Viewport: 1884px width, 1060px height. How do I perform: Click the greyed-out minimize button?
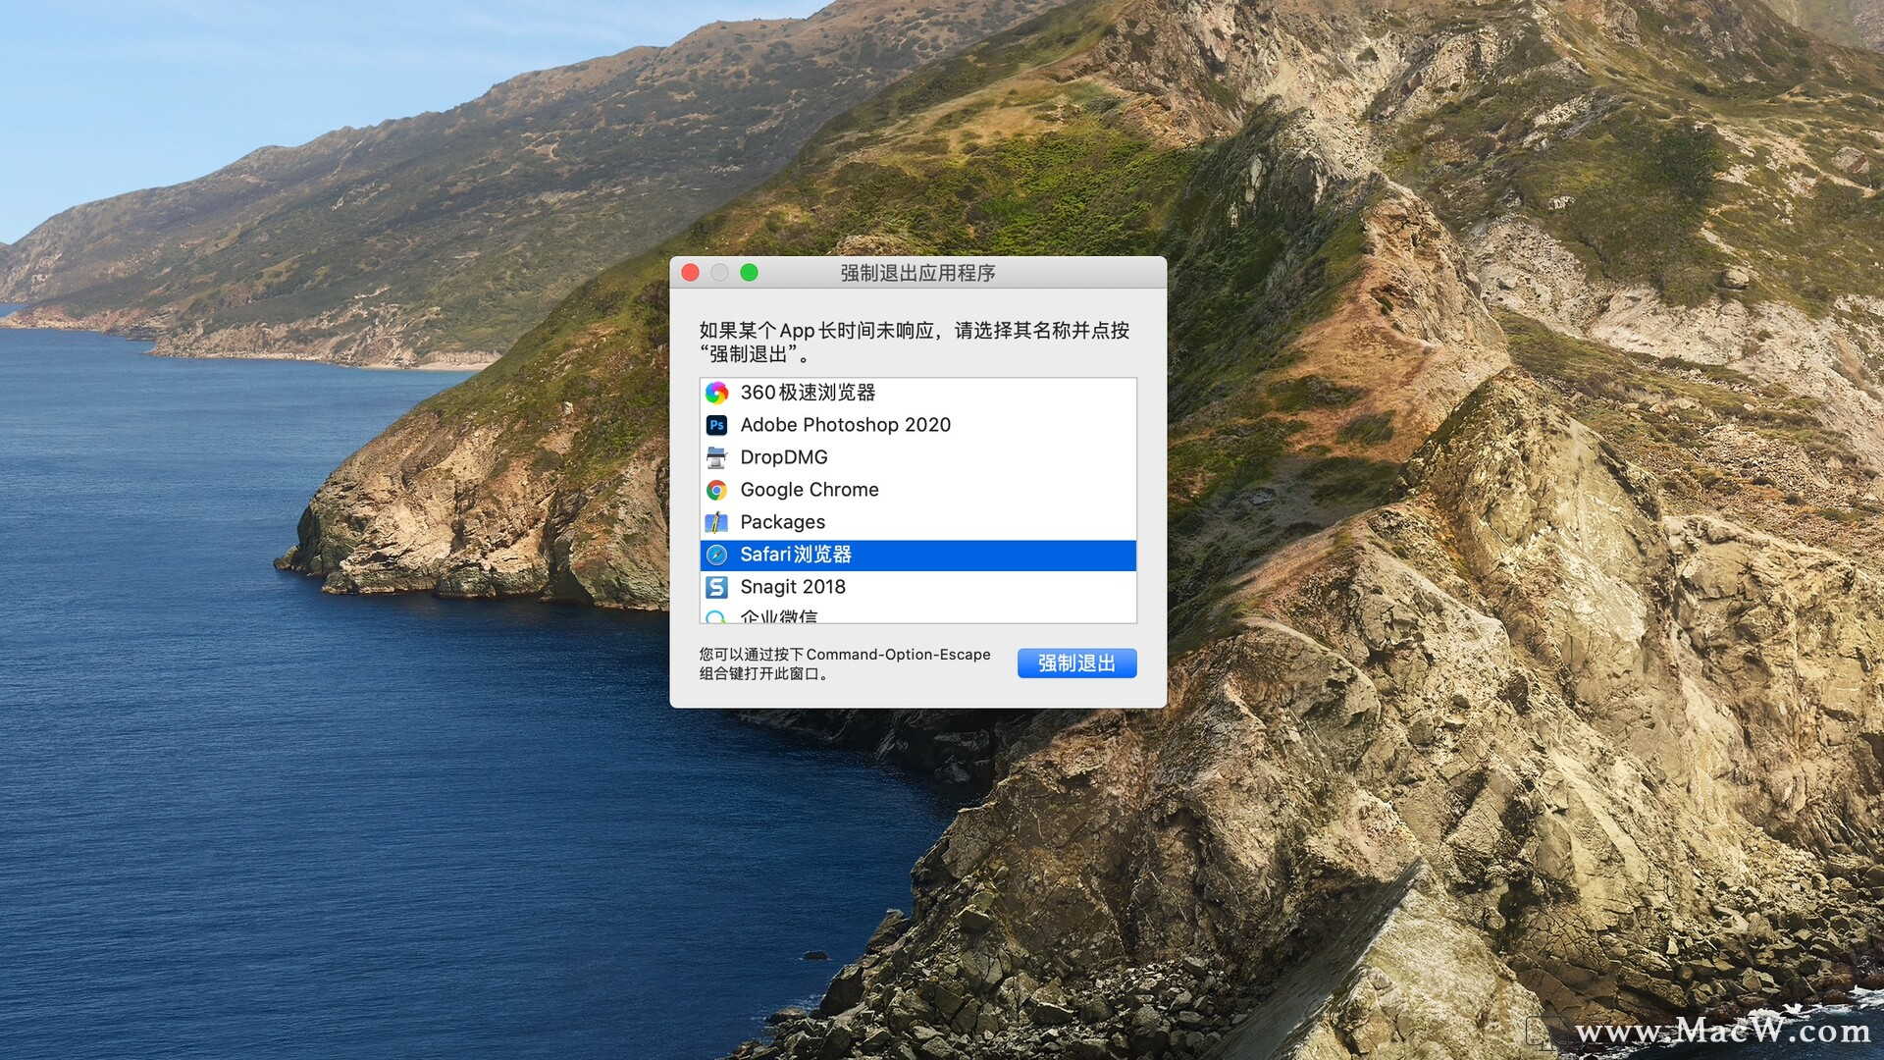tap(719, 273)
